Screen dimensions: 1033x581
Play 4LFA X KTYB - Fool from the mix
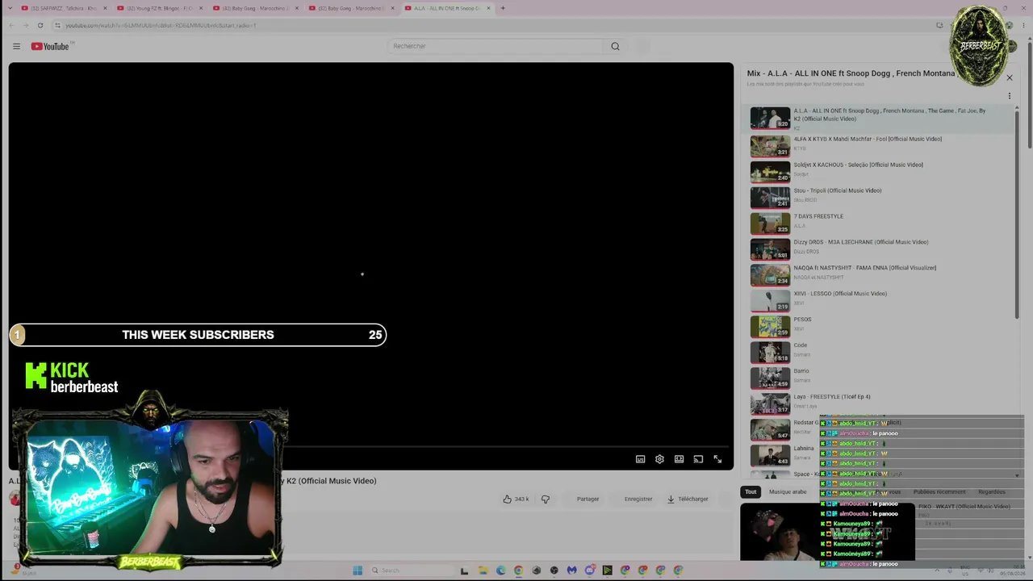click(x=880, y=145)
